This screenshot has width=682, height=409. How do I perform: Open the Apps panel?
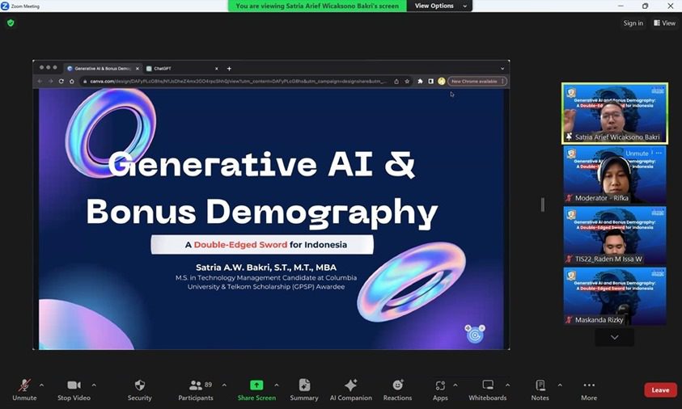click(x=440, y=390)
